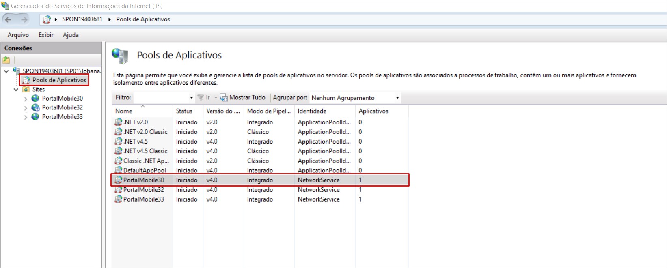Select PortalMobile32 site label in tree
Image resolution: width=667 pixels, height=268 pixels.
(63, 107)
